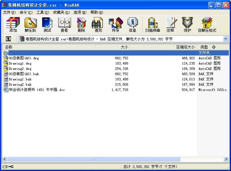This screenshot has height=171, width=231.
Task: Sort by 类型 column header
Action: pos(204,47)
